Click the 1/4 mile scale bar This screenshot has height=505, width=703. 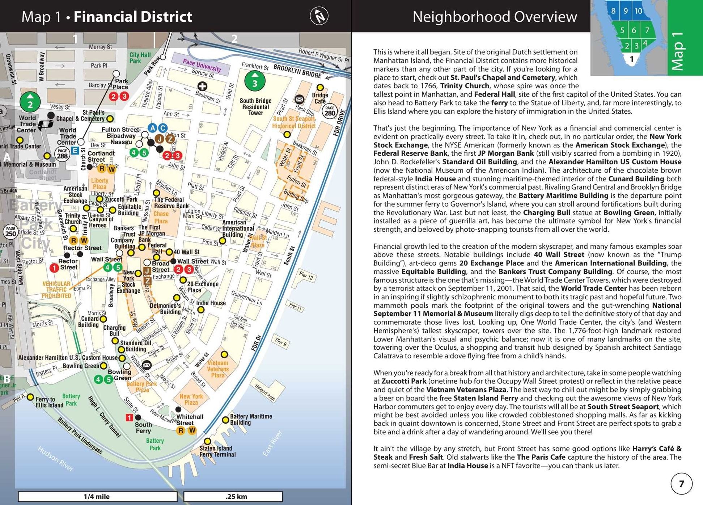pos(97,496)
